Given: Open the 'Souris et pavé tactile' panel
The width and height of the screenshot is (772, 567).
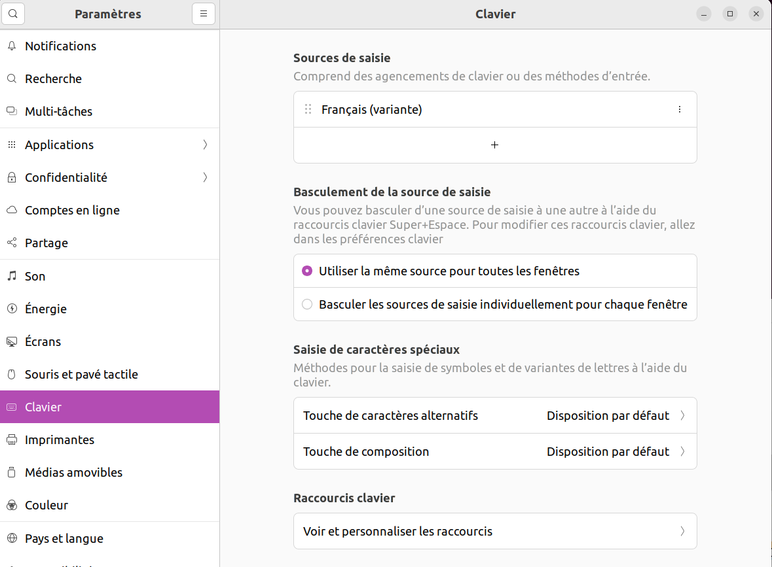Looking at the screenshot, I should pos(81,374).
